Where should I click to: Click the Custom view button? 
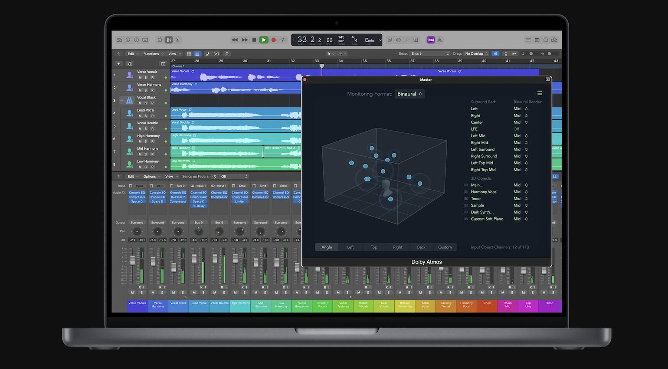point(445,247)
